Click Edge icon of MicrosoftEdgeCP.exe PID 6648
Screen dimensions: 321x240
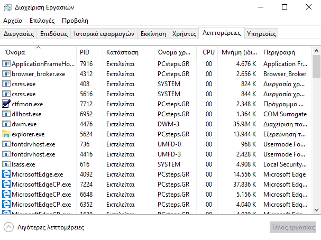[6, 195]
